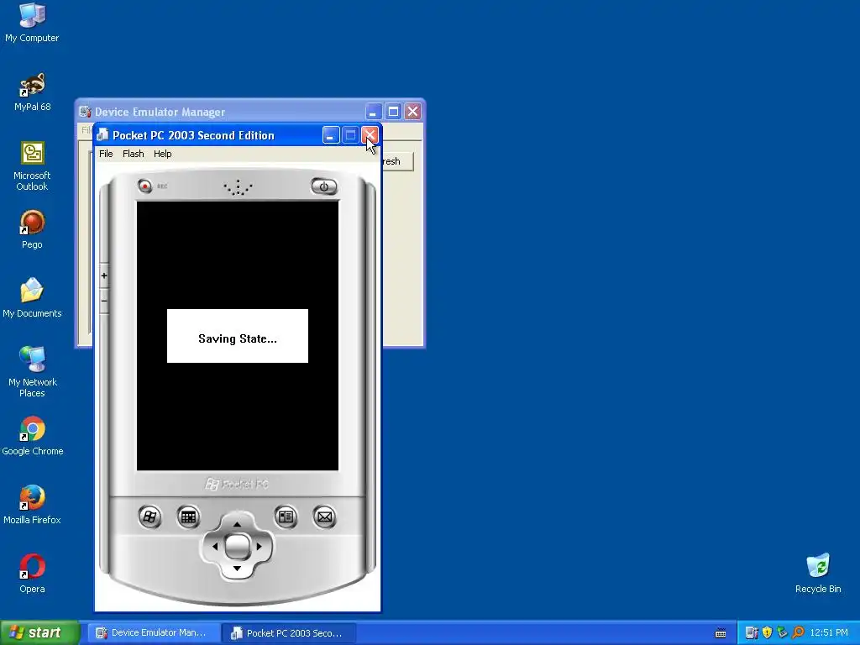Click the security shield tray icon
The height and width of the screenshot is (645, 860).
coord(768,633)
